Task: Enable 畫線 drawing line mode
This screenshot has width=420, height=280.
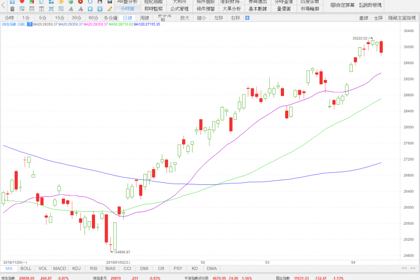Action: coord(363,18)
